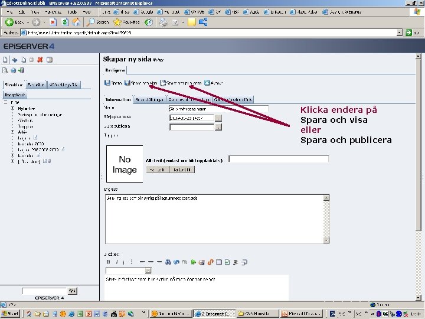Click the binoculars find icon in editor toolbar

point(168,262)
